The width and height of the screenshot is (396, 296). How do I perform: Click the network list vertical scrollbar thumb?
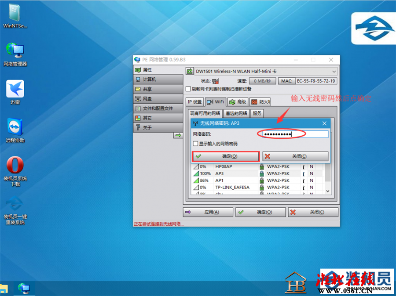coord(327,173)
